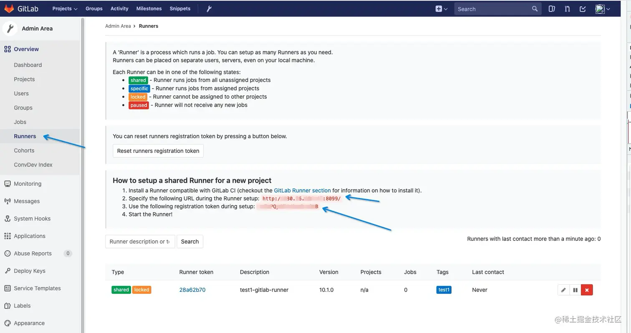Click the Overview grid icon in sidebar
The height and width of the screenshot is (333, 631).
7,49
